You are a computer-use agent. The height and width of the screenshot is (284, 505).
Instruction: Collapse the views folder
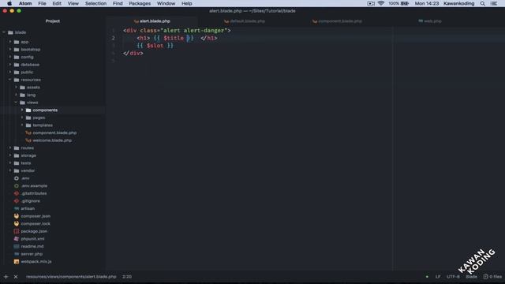[x=16, y=103]
